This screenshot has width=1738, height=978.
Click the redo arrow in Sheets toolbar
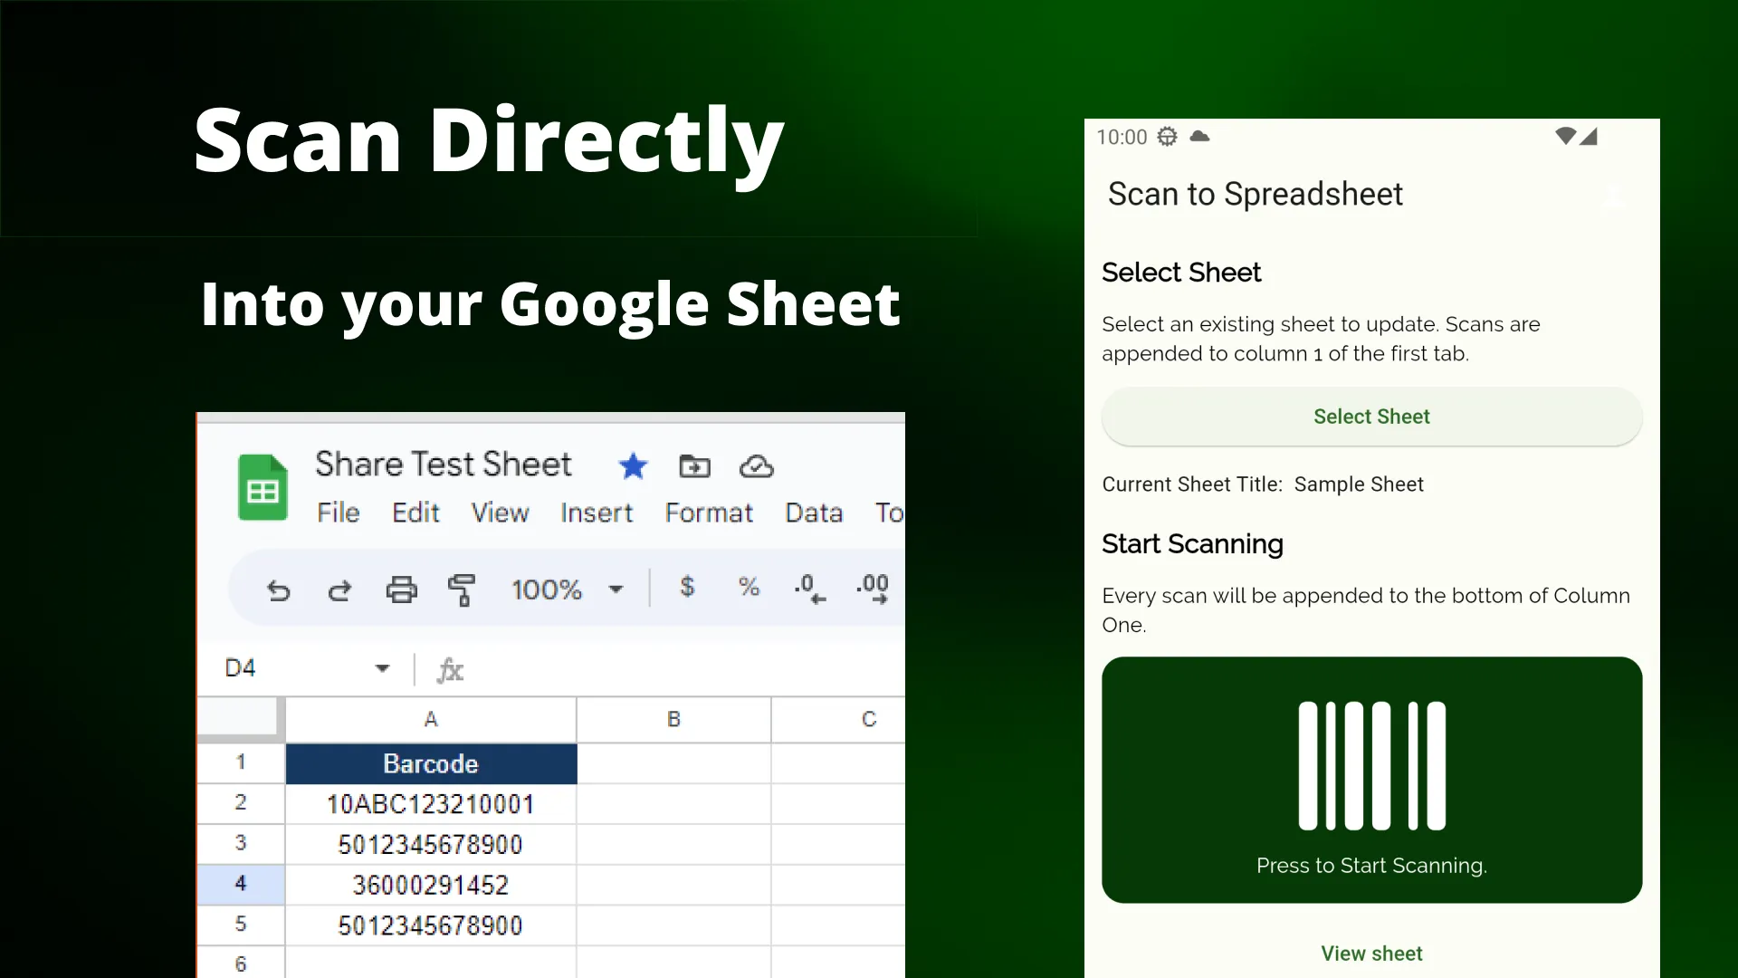click(339, 590)
